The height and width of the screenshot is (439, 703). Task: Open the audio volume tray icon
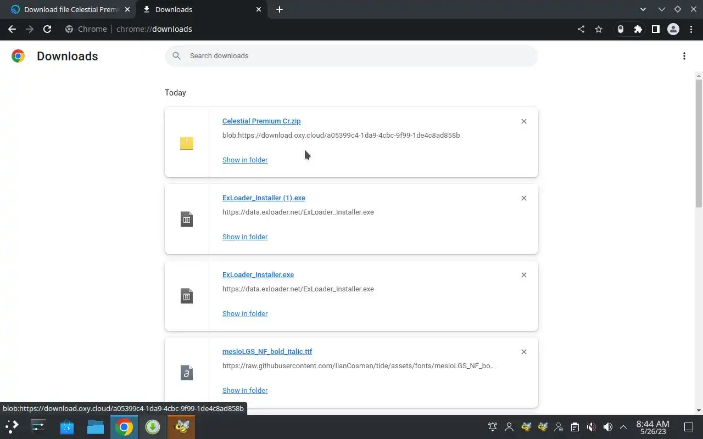pos(608,426)
